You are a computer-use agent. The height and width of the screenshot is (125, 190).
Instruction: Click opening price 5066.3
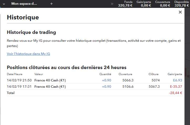[x=128, y=80]
